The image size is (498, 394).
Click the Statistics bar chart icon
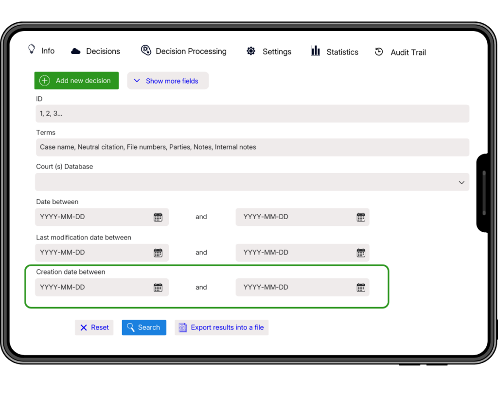(316, 51)
